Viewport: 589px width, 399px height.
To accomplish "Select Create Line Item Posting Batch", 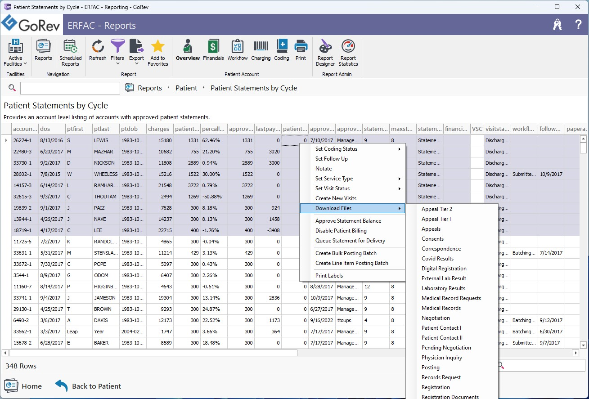I will click(x=353, y=263).
